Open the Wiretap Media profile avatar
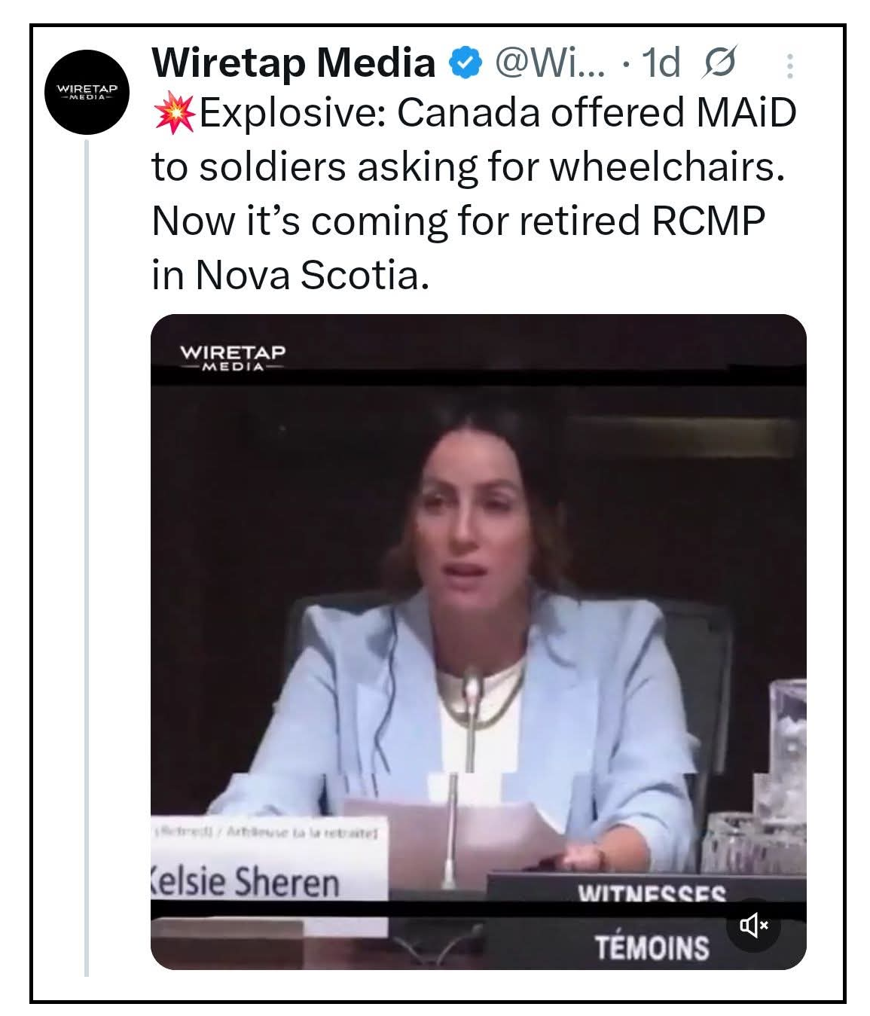Image resolution: width=870 pixels, height=1016 pixels. coord(87,92)
